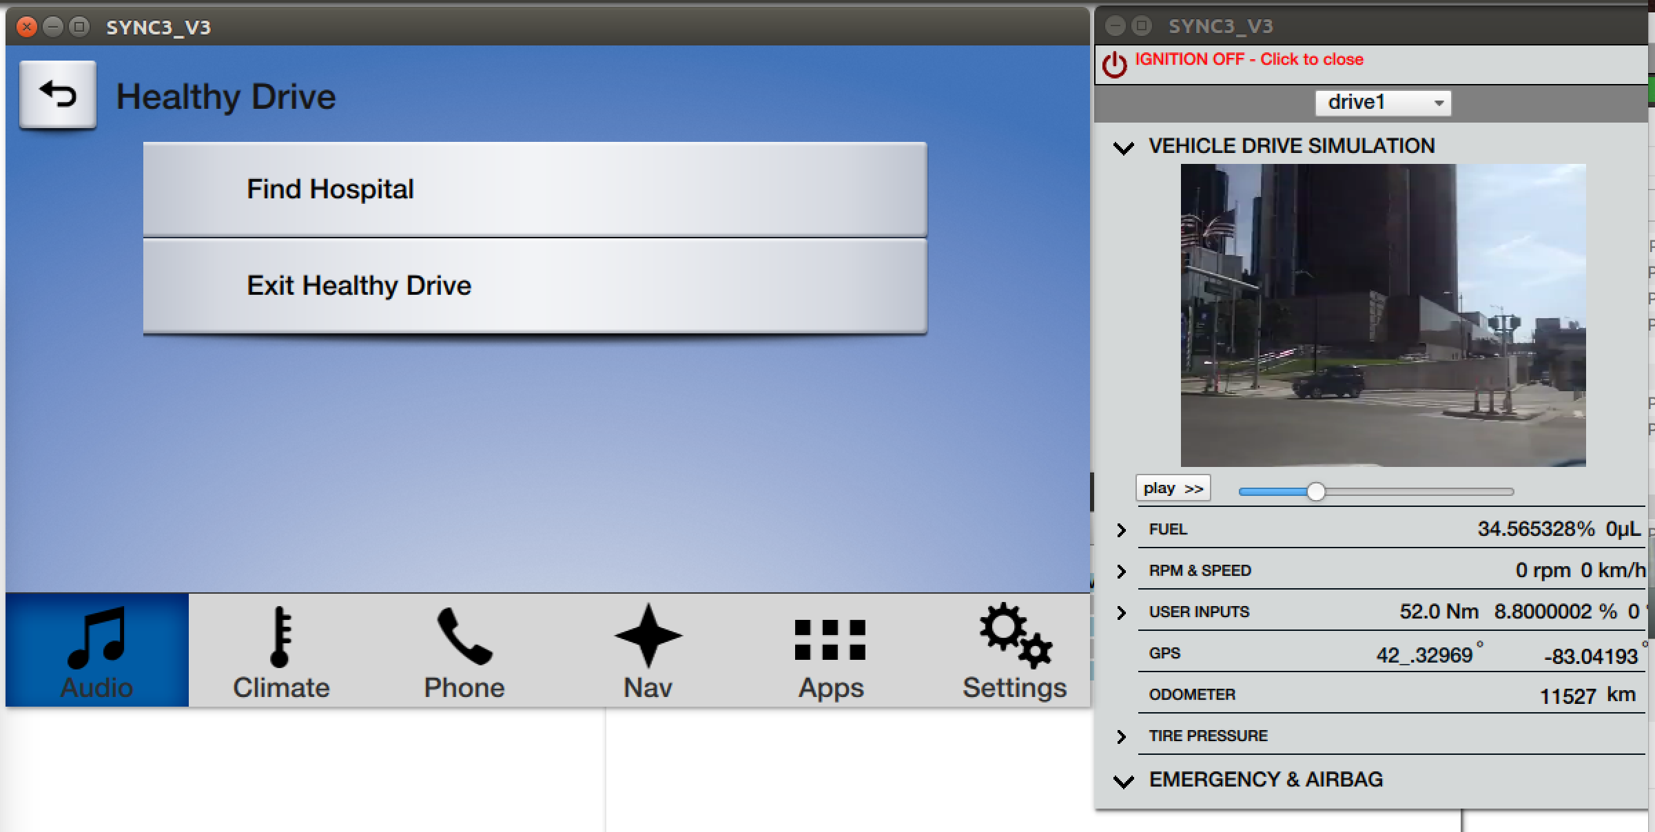Viewport: 1655px width, 832px height.
Task: Click the drive simulation video thumbnail
Action: point(1383,315)
